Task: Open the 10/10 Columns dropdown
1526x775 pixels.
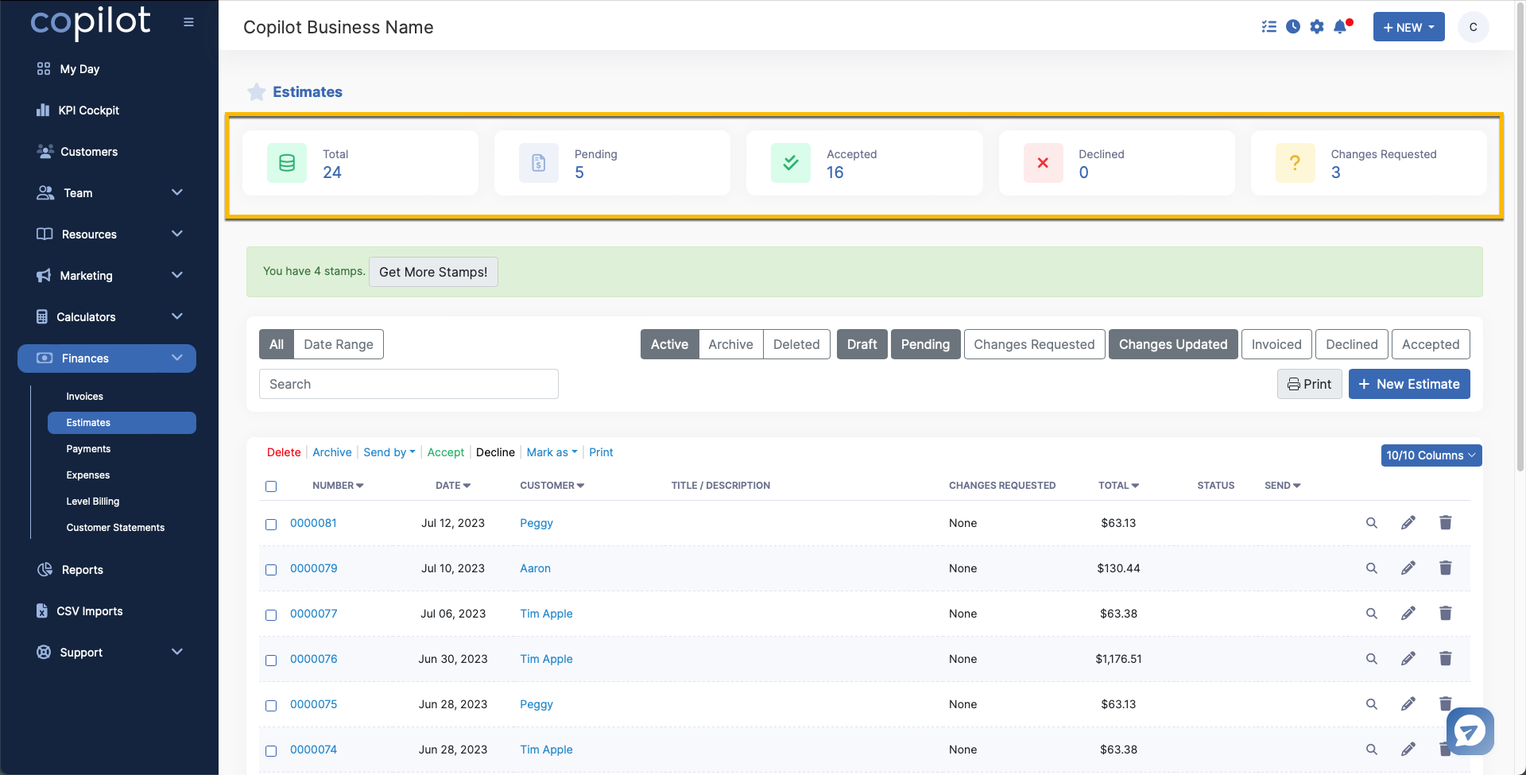Action: click(x=1431, y=455)
